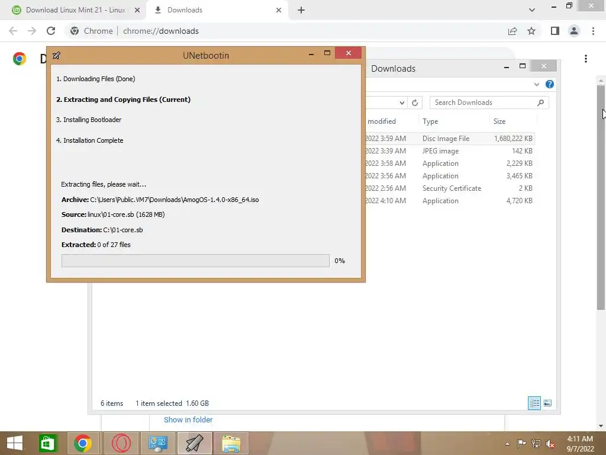Screen dimensions: 606x455
Task: Switch Explorer to details view icon
Action: tap(534, 403)
